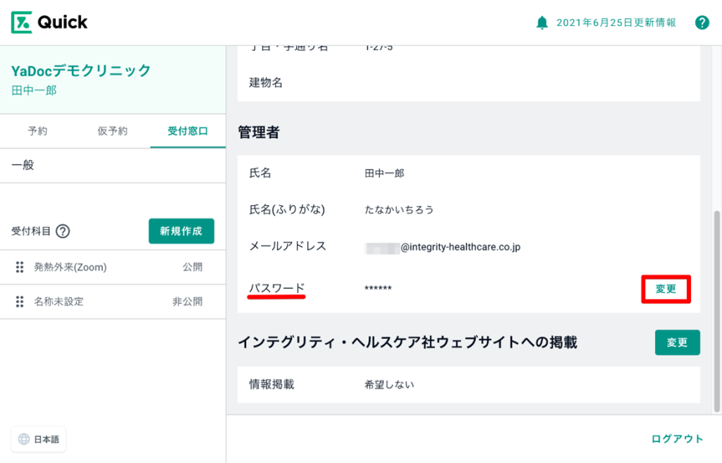Viewport: 722px width, 463px height.
Task: Click the 新規作成 button
Action: pos(181,231)
